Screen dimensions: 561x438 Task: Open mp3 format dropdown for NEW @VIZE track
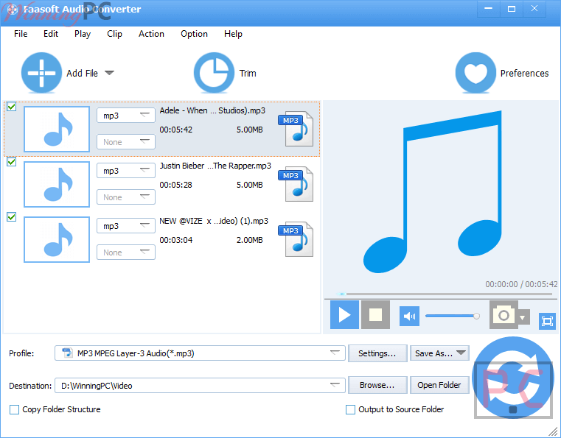click(126, 226)
